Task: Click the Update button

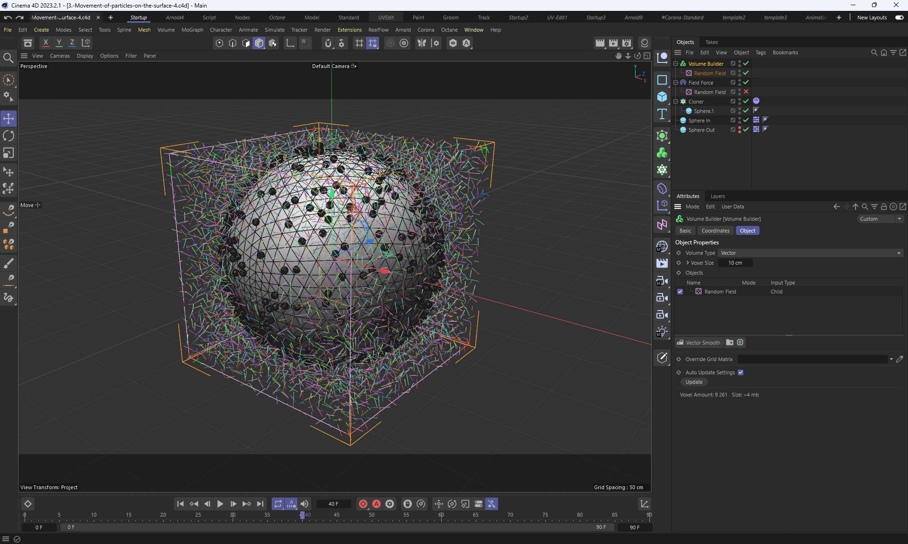Action: 694,382
